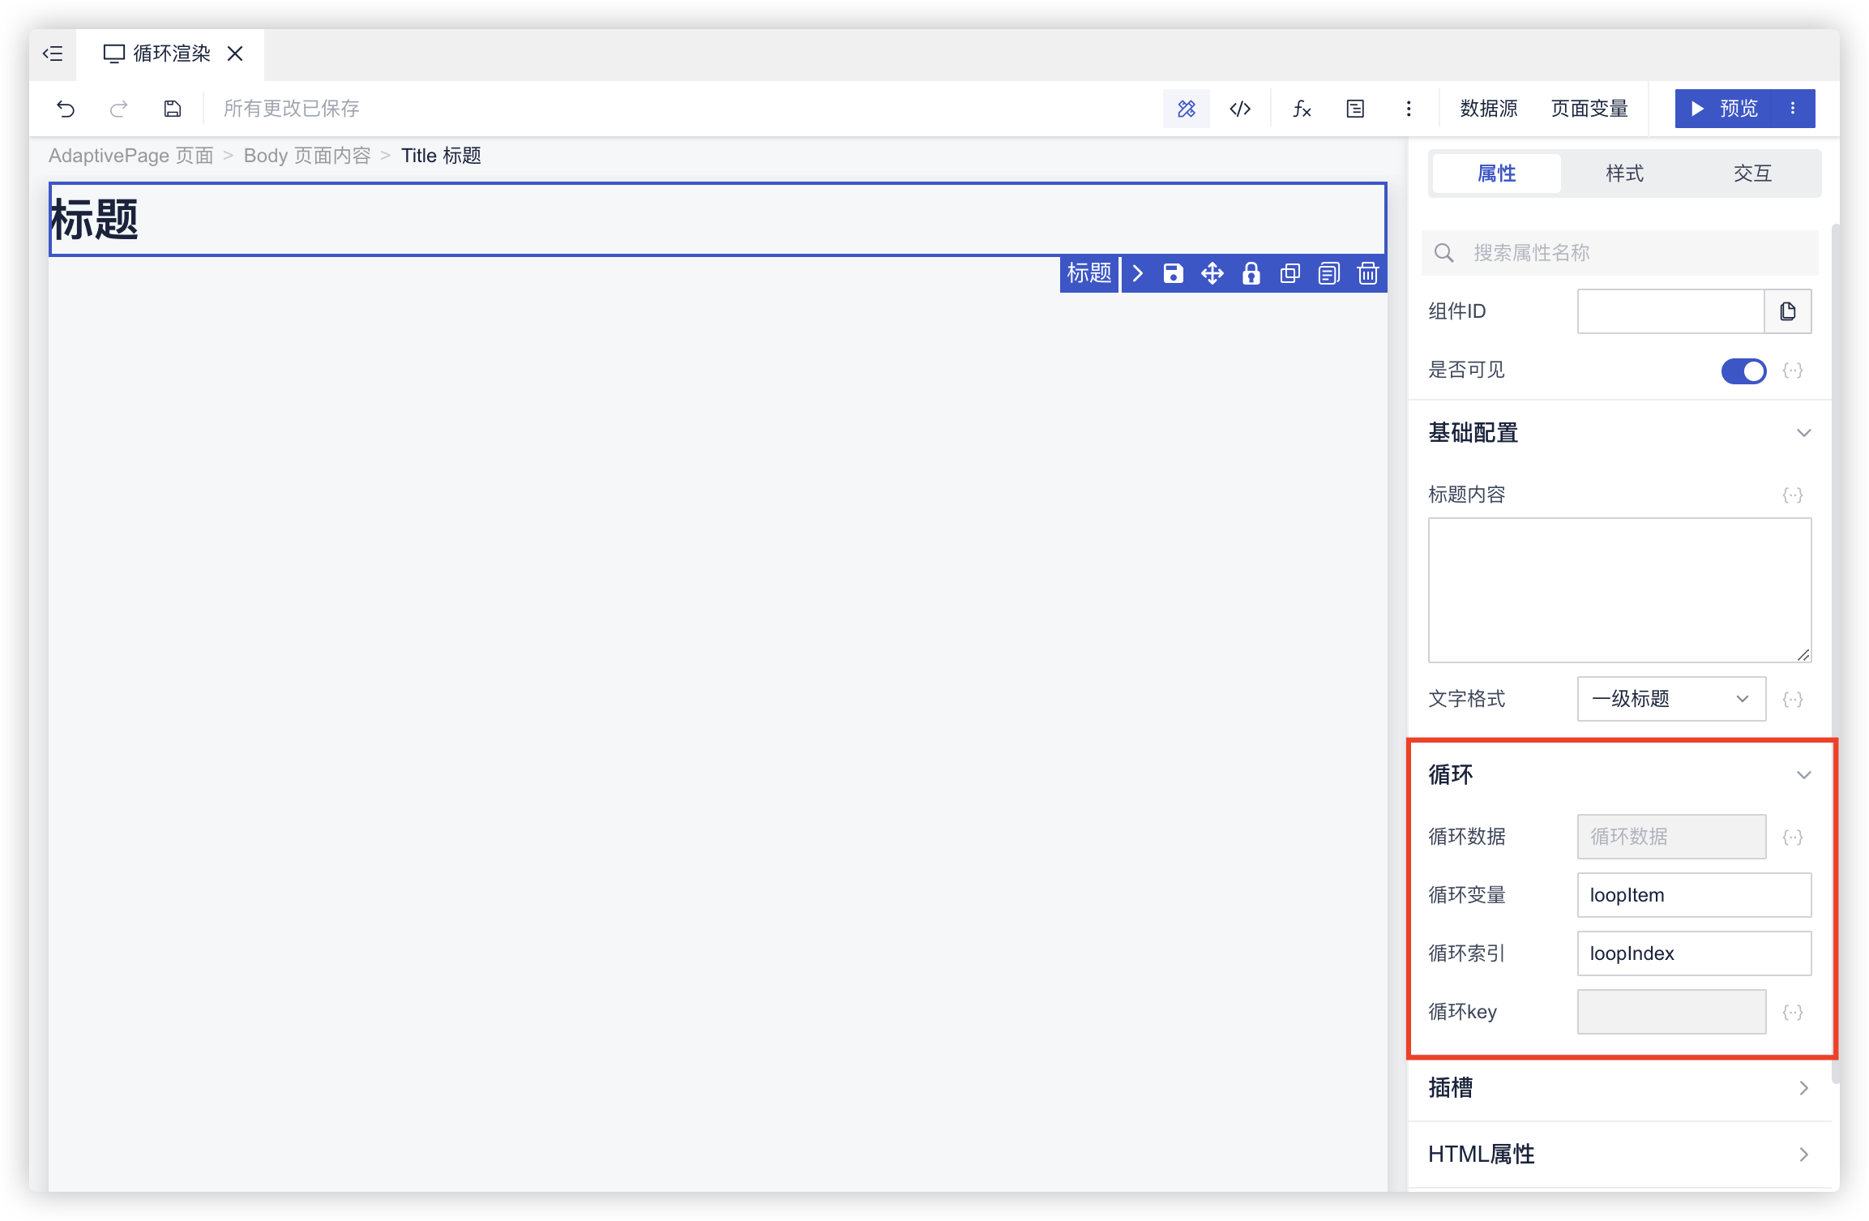Expand the 插槽 section
The image size is (1869, 1221).
click(1803, 1088)
